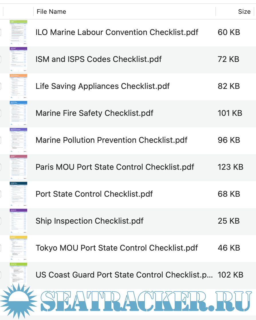Click the ISM and ISPS Codes PDF thumbnail
The image size is (256, 320).
[18, 59]
